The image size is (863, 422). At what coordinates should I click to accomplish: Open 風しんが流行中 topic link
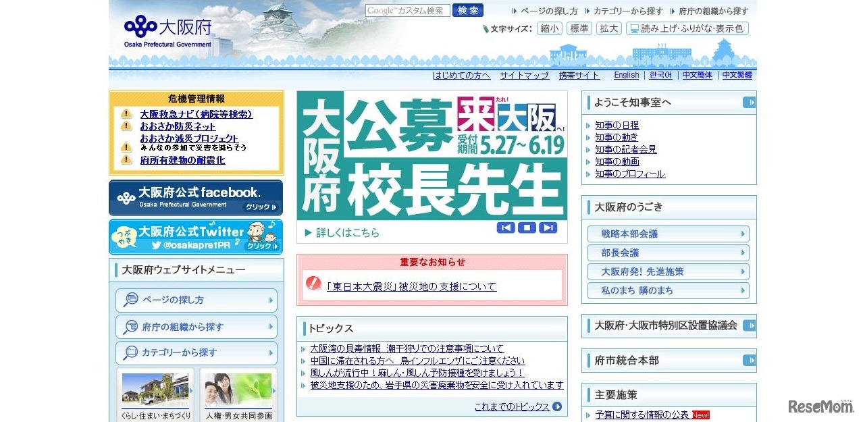tap(417, 373)
